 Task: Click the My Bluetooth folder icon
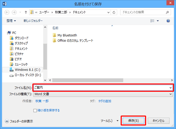[x=54, y=35]
